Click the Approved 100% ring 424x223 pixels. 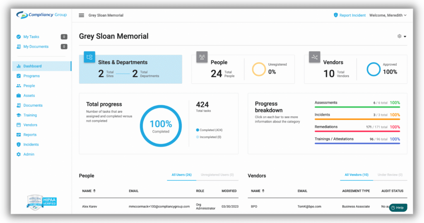(373, 69)
